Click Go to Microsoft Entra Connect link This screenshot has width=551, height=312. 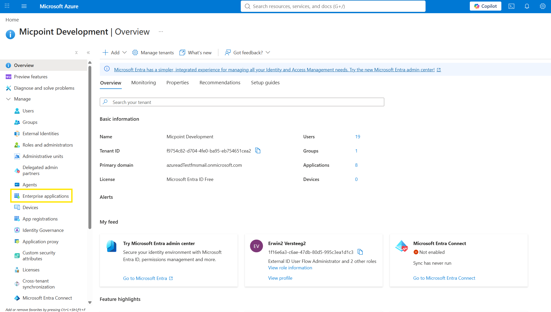(x=444, y=278)
